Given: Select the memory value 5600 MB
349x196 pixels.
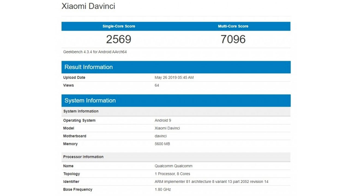Looking at the screenshot, I should click(x=162, y=144).
